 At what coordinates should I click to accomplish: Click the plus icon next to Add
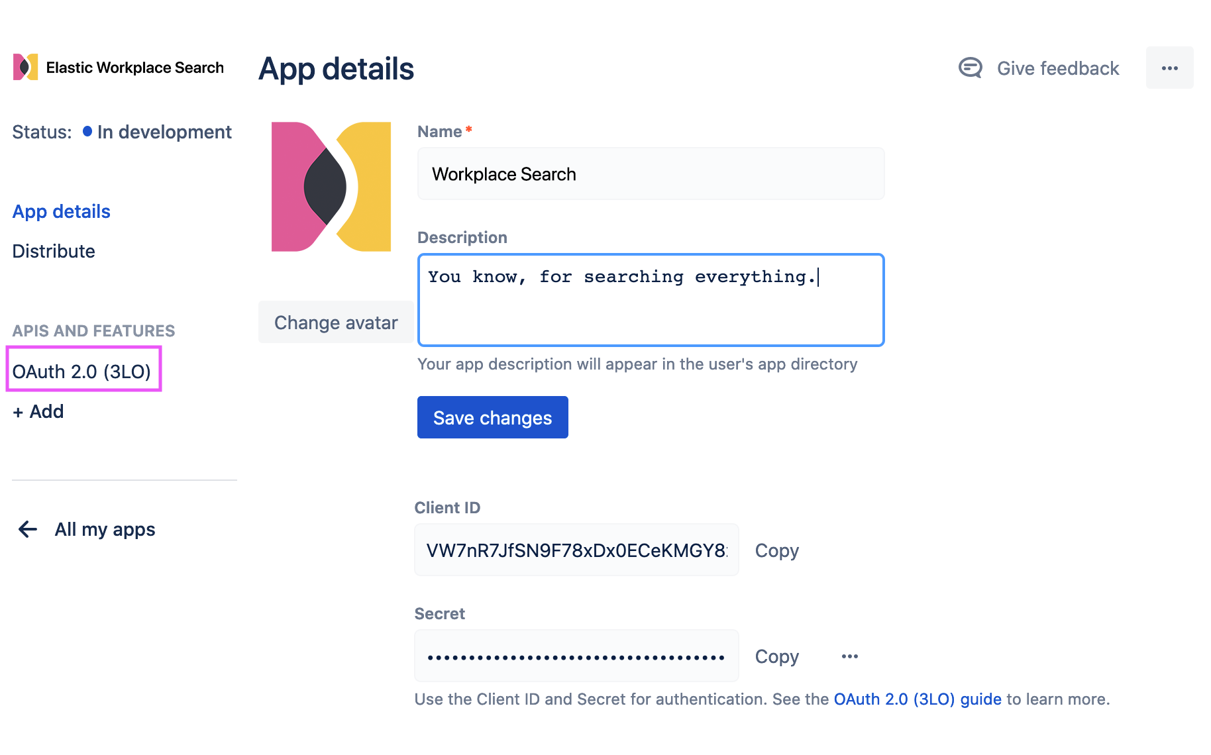tap(18, 413)
